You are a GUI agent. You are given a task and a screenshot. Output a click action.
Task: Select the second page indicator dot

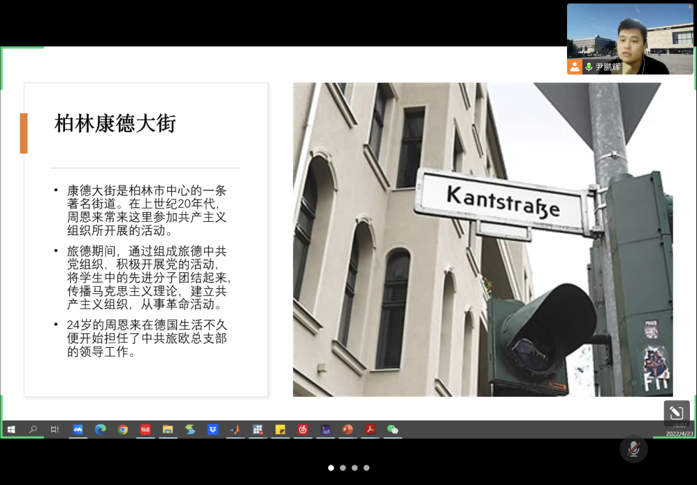(343, 468)
